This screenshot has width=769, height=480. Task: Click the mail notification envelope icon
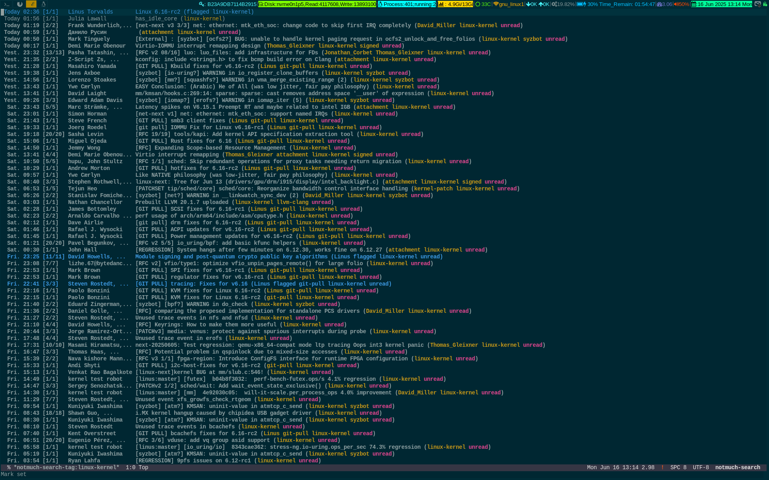(758, 4)
